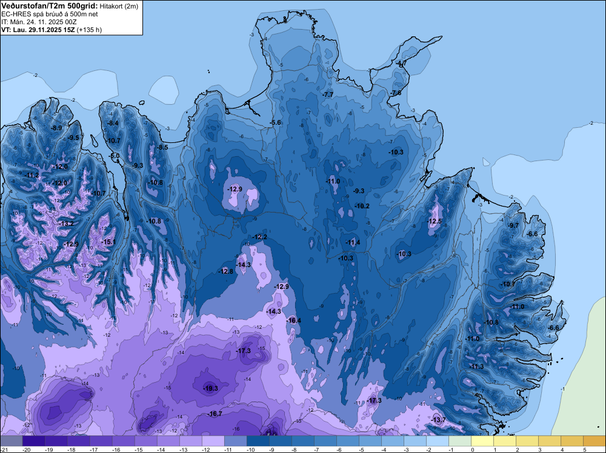Viewport: 606px width, 453px height.
Task: Click the yellow legend swatch between 0 and 1
Action: 482,441
